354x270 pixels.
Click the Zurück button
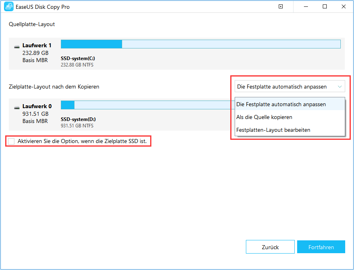click(x=270, y=247)
